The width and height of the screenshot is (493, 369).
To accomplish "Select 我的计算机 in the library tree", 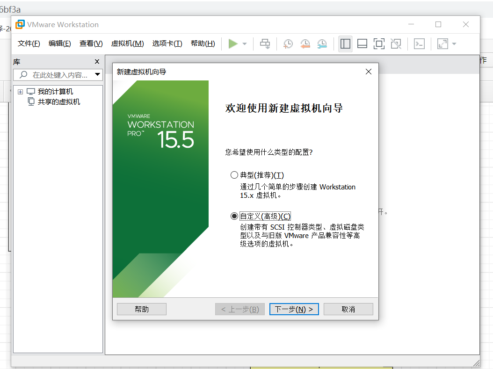I will [x=55, y=92].
